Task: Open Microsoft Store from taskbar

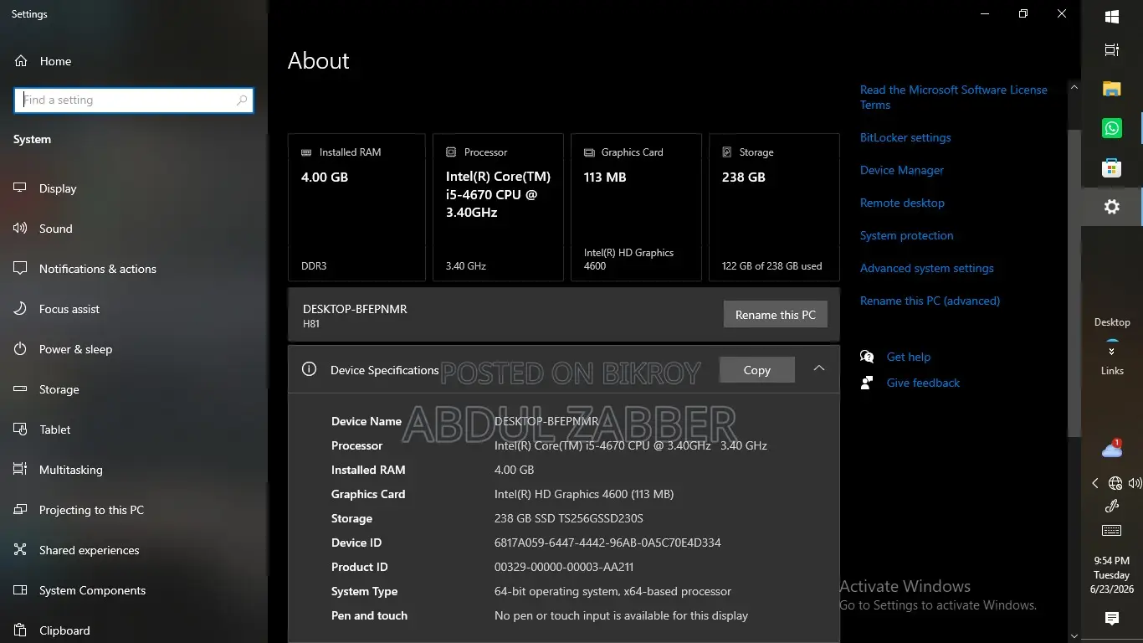Action: coord(1112,167)
